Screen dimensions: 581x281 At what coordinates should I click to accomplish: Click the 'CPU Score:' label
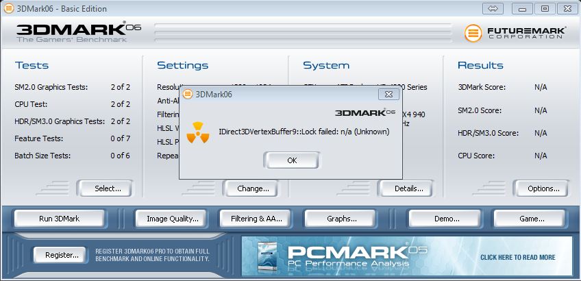pos(476,156)
